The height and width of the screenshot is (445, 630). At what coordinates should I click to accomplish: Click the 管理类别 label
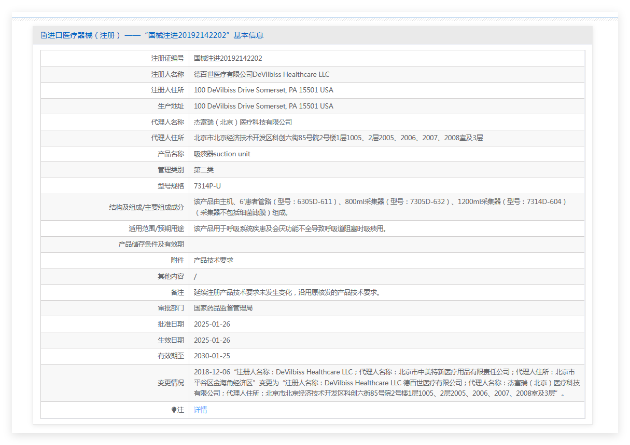[x=171, y=170]
